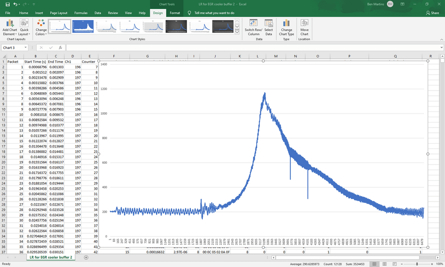This screenshot has width=445, height=267.
Task: Undo the last action
Action: (15, 4)
